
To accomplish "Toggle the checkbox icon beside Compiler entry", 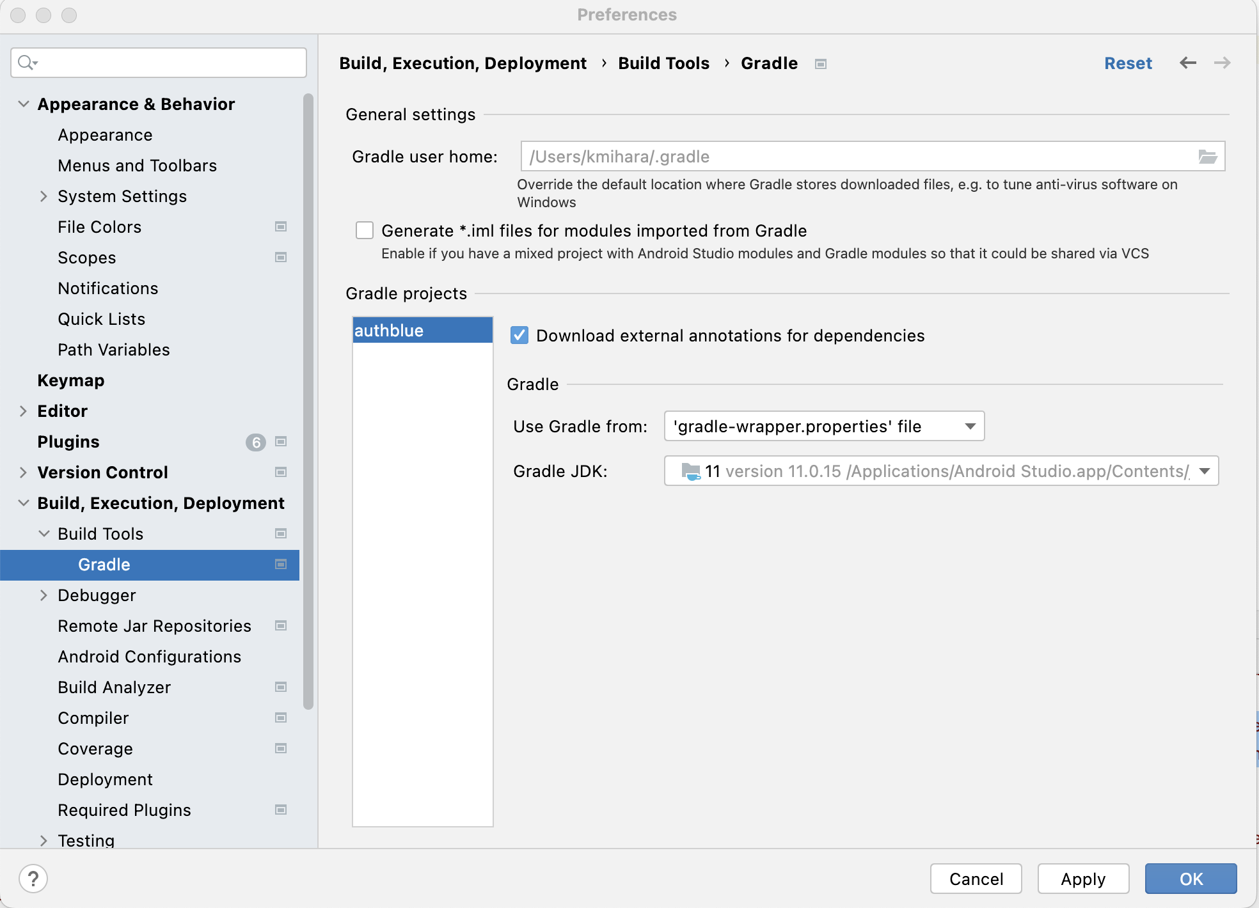I will [280, 717].
